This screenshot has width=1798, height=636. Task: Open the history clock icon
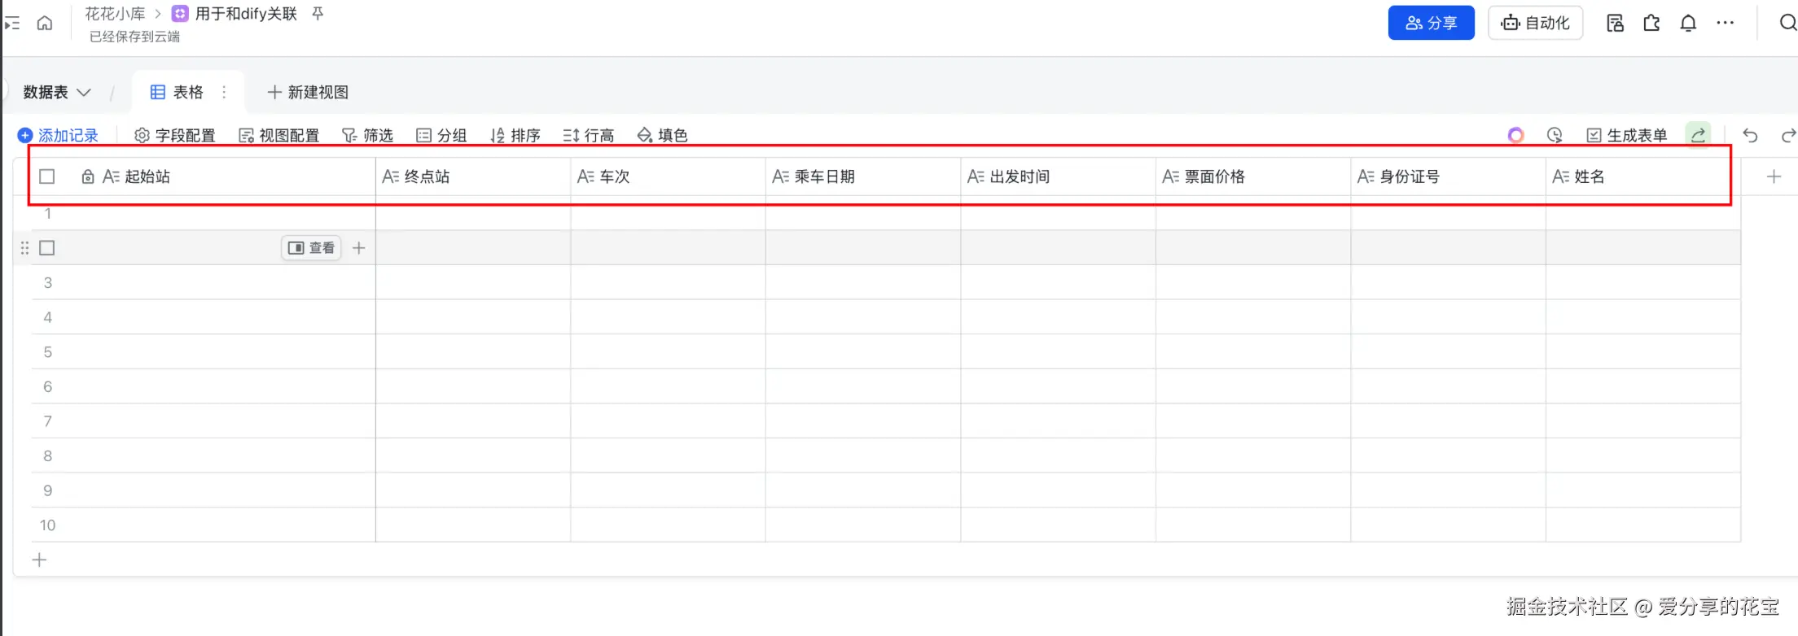click(1555, 135)
